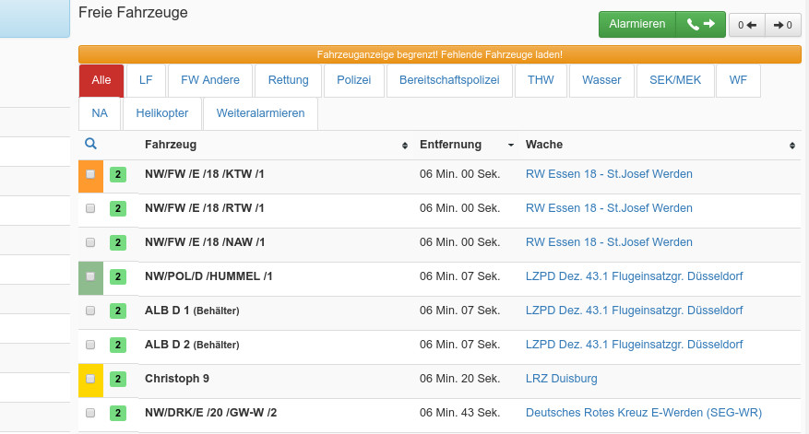Click the Alarmieren button
Viewport: 809px width, 434px height.
click(x=637, y=24)
